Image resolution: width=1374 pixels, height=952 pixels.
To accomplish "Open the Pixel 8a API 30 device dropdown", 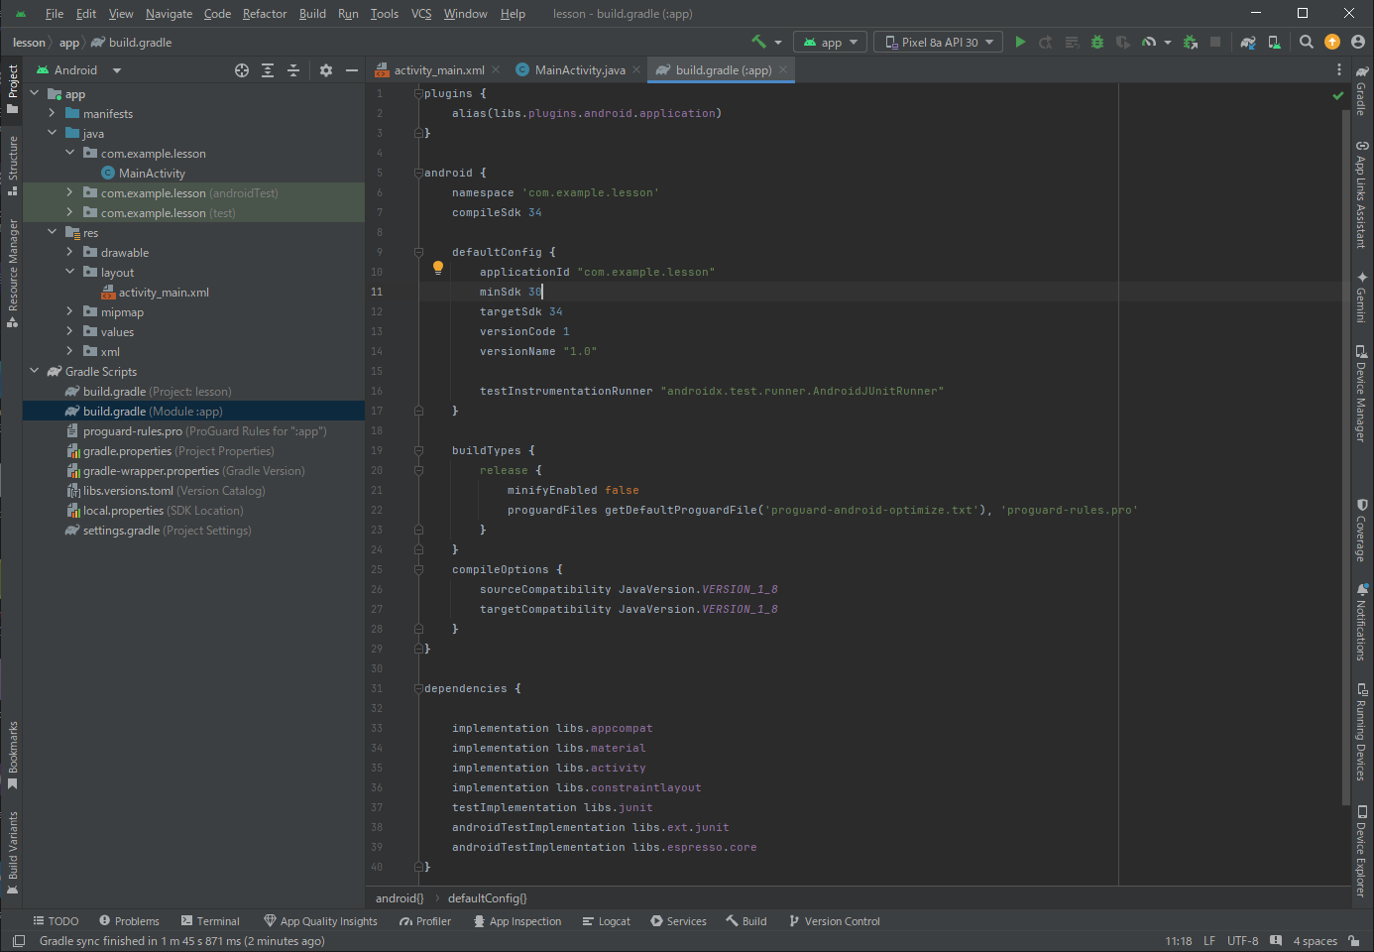I will (x=938, y=42).
